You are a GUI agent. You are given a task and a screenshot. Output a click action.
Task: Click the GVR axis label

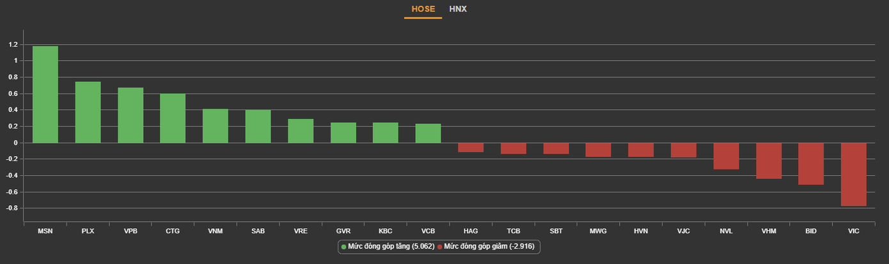[343, 231]
